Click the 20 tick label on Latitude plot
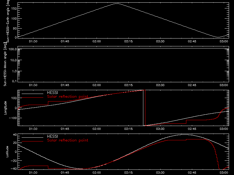 [15, 143]
